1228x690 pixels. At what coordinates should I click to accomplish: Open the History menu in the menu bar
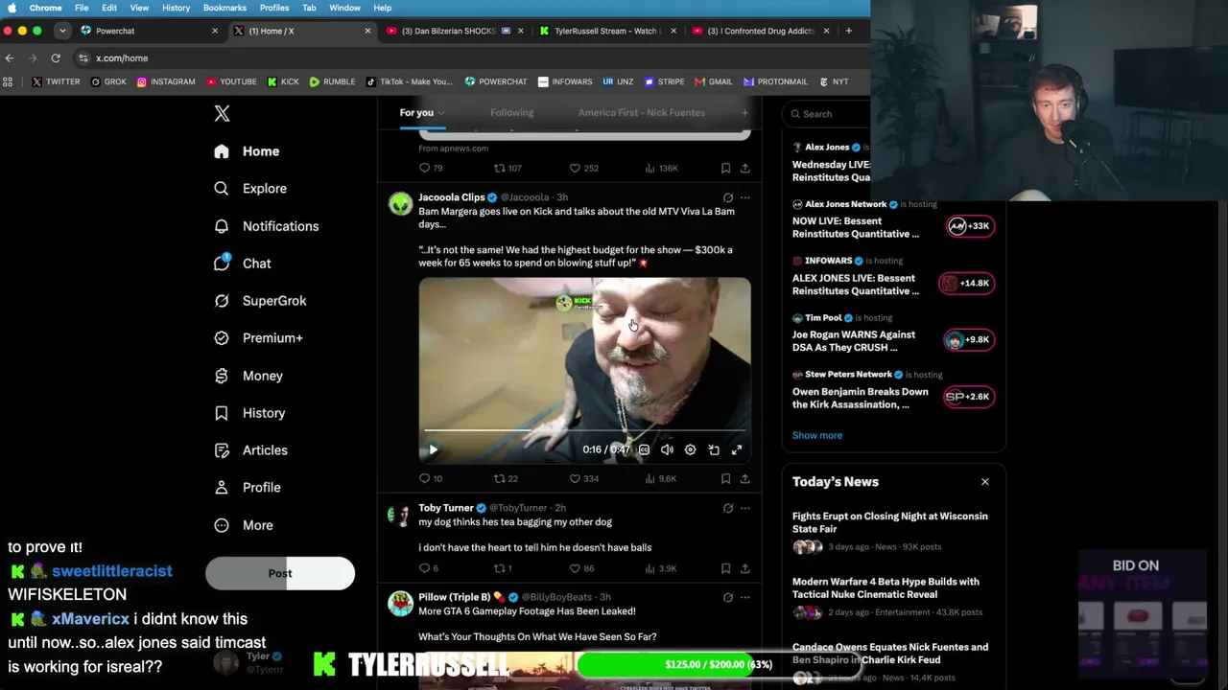pos(176,8)
